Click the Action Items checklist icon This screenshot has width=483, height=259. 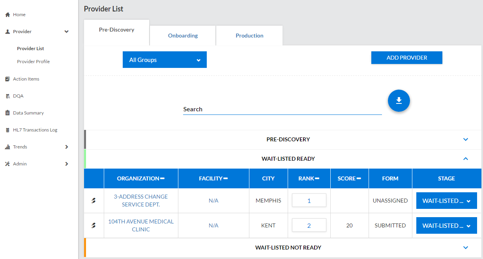(x=7, y=79)
